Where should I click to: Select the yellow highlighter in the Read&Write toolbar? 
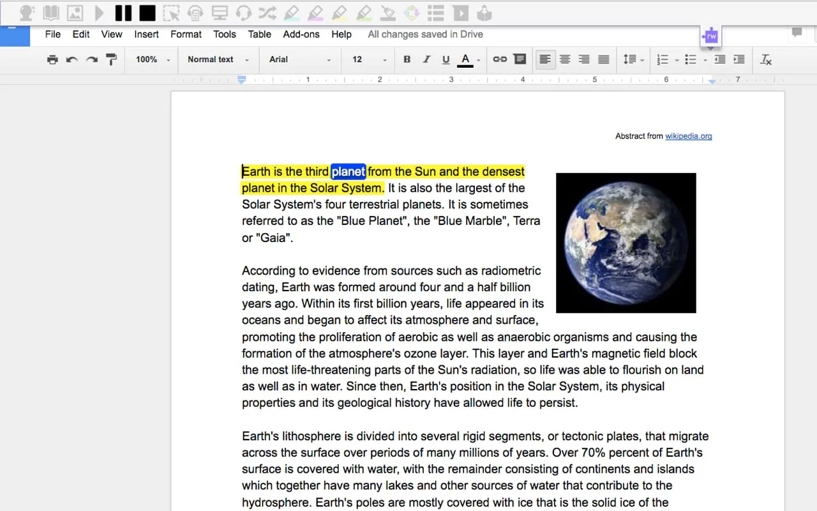tap(340, 13)
